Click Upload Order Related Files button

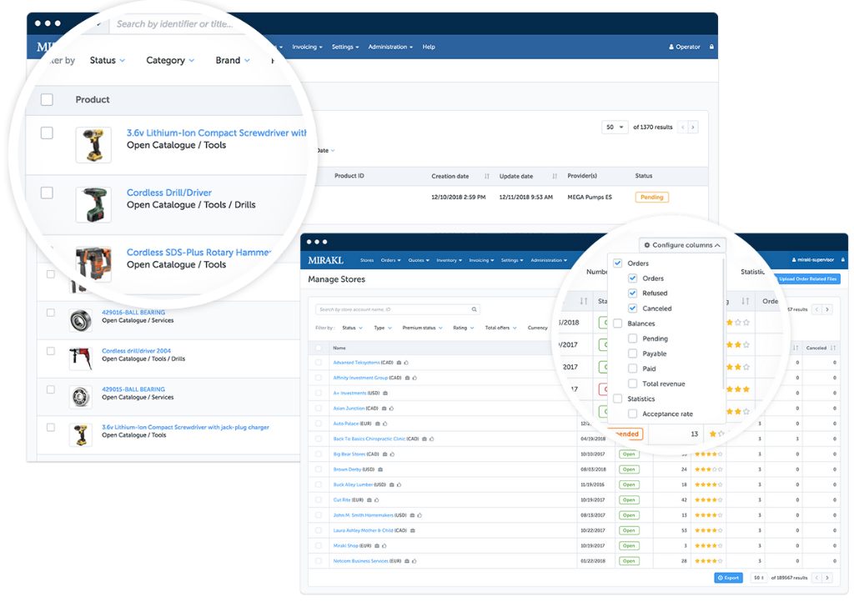click(807, 278)
